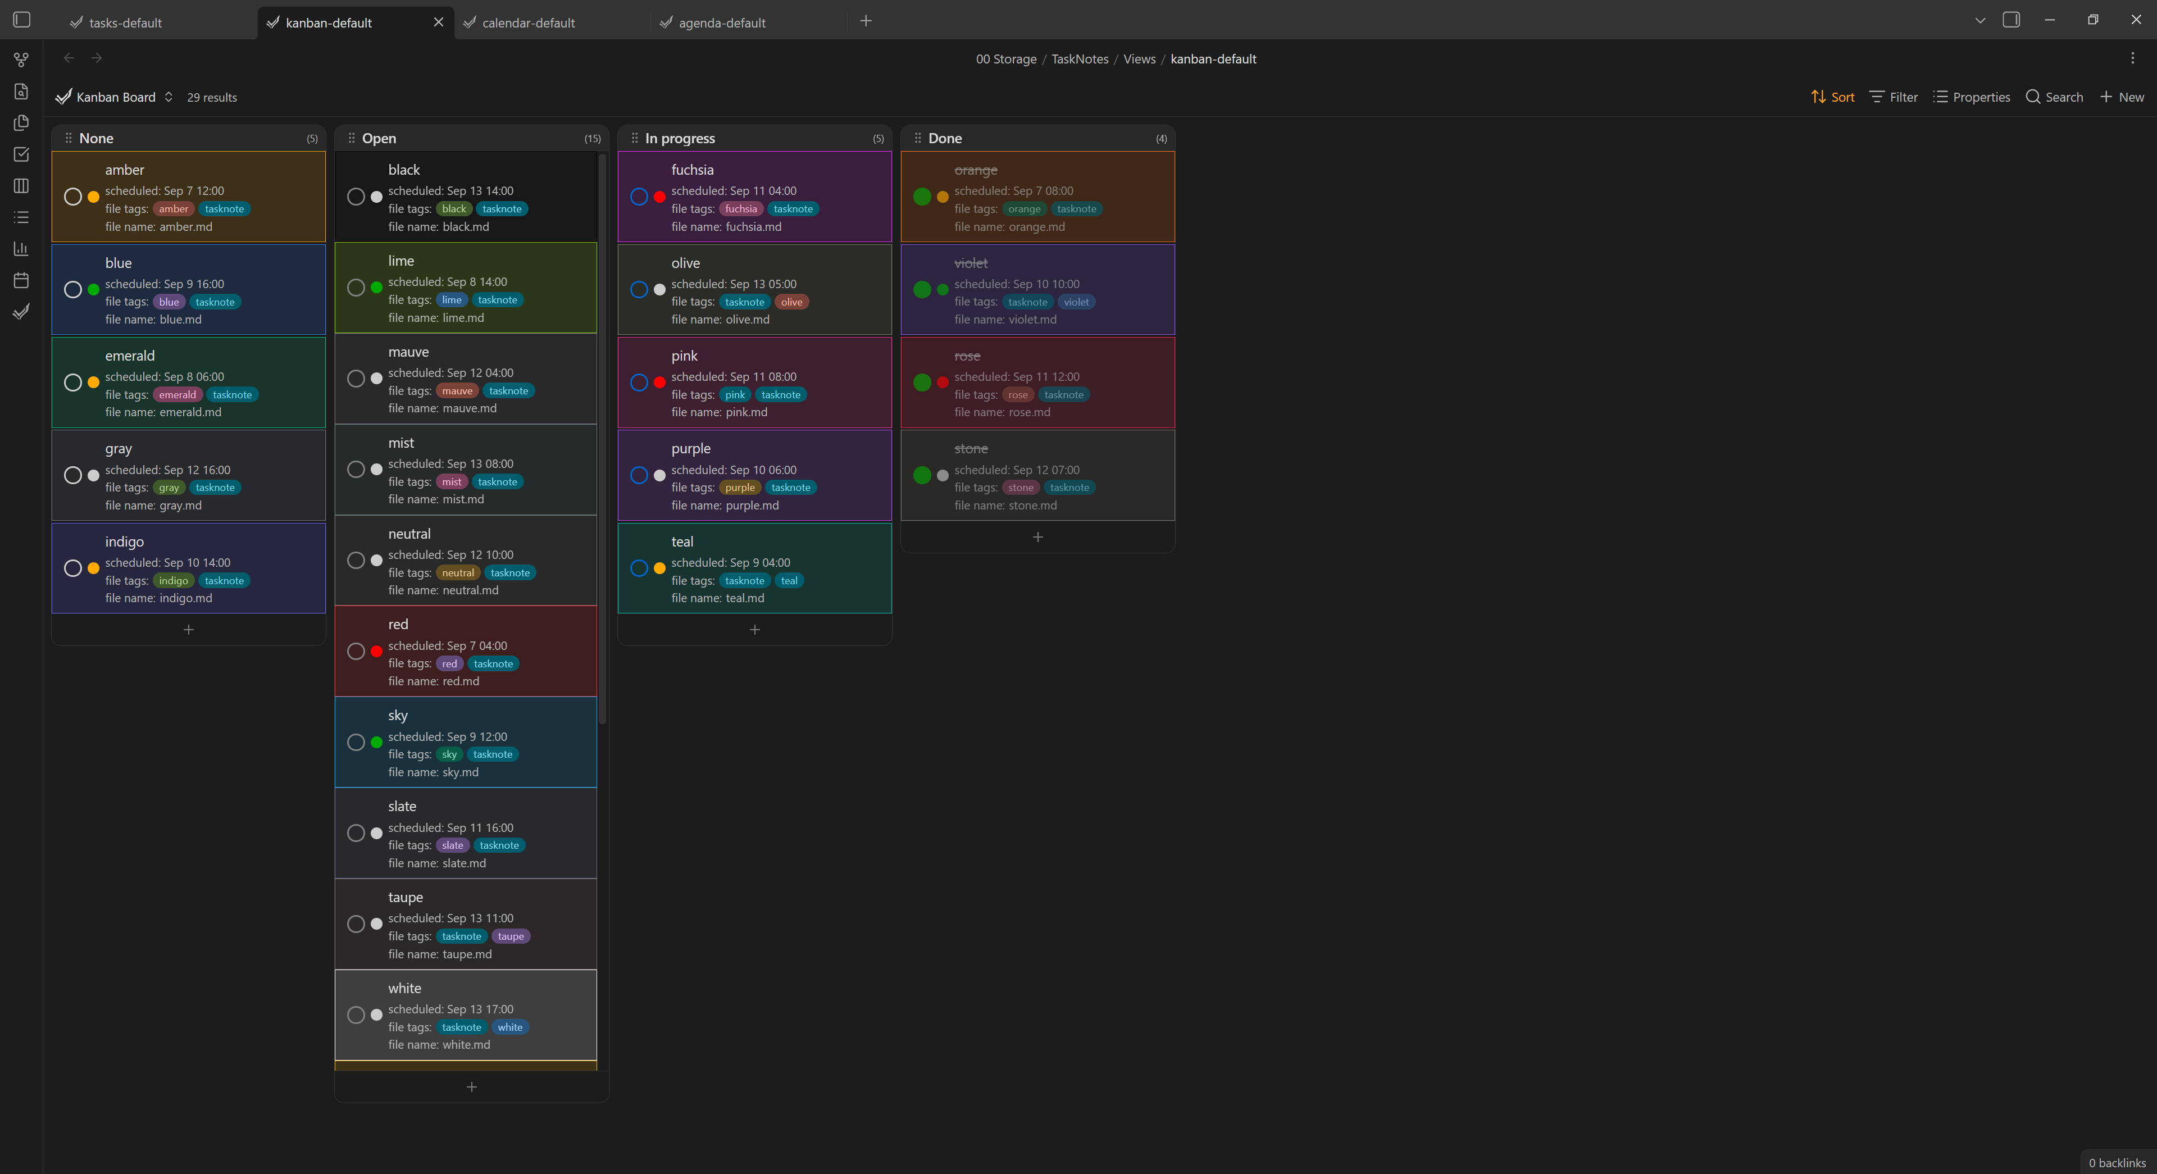Open the Properties toolbar button
Image resolution: width=2157 pixels, height=1174 pixels.
coord(1971,97)
